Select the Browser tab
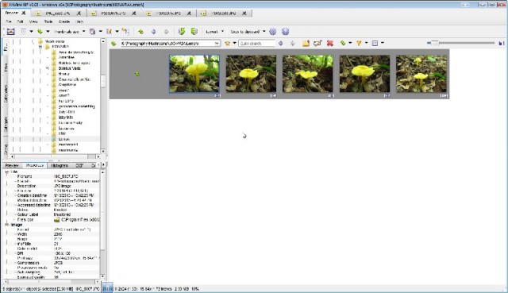 [12, 13]
